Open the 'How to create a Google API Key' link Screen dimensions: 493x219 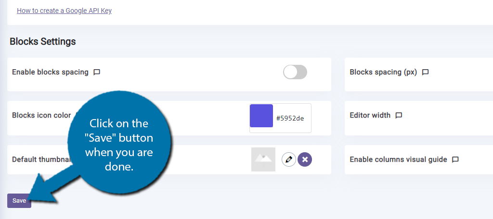(64, 11)
